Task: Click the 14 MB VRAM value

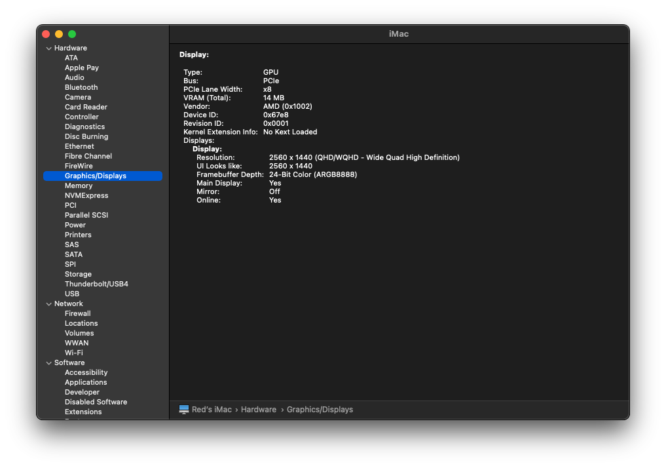Action: click(x=274, y=98)
